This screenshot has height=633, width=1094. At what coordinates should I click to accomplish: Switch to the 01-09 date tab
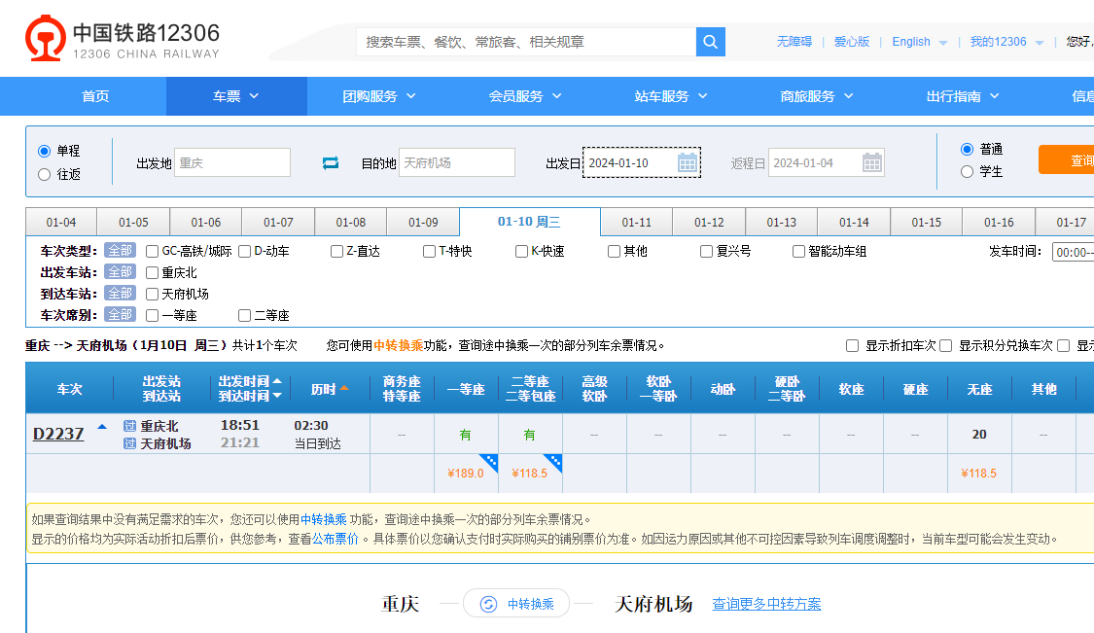pos(423,223)
